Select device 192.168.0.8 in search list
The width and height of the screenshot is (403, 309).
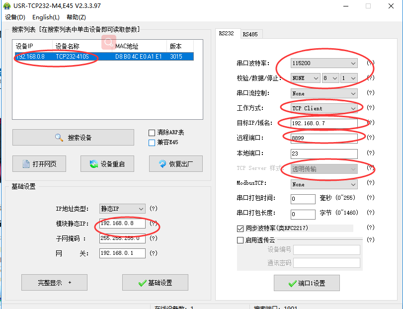click(x=55, y=57)
